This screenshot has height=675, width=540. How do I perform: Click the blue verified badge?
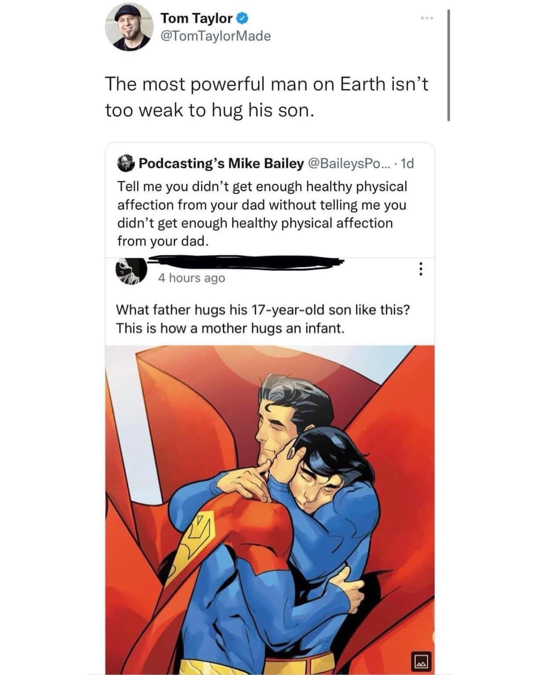[242, 19]
